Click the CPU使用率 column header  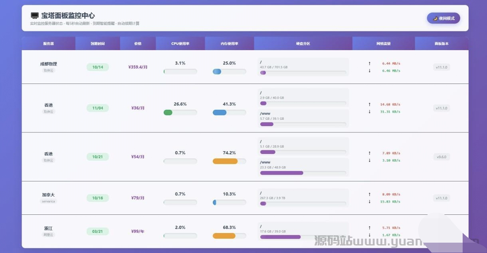(180, 44)
